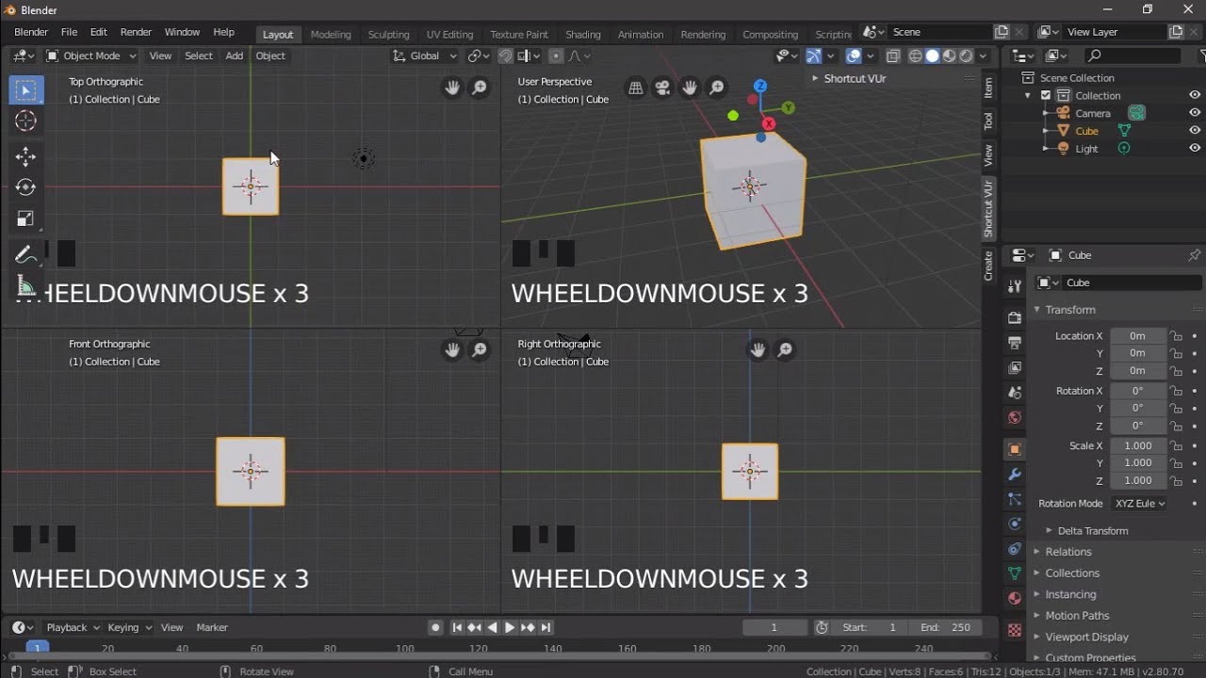Play the animation forward
1206x678 pixels.
click(510, 627)
